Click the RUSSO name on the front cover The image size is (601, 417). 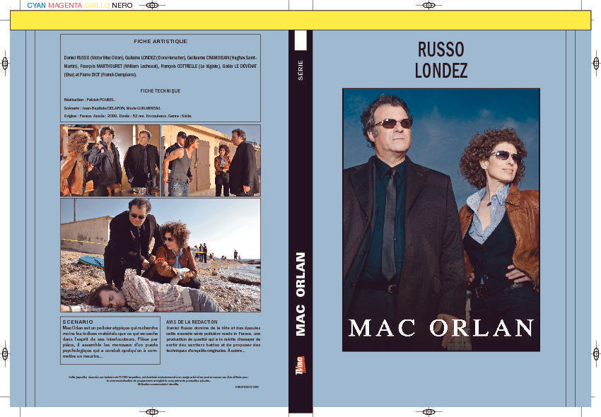tap(440, 49)
